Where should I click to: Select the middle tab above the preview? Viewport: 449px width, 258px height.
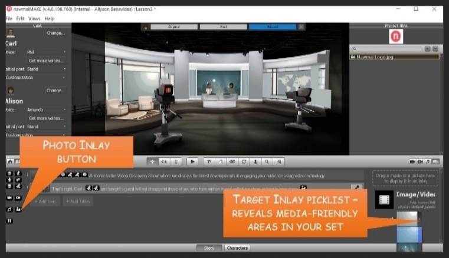224,27
